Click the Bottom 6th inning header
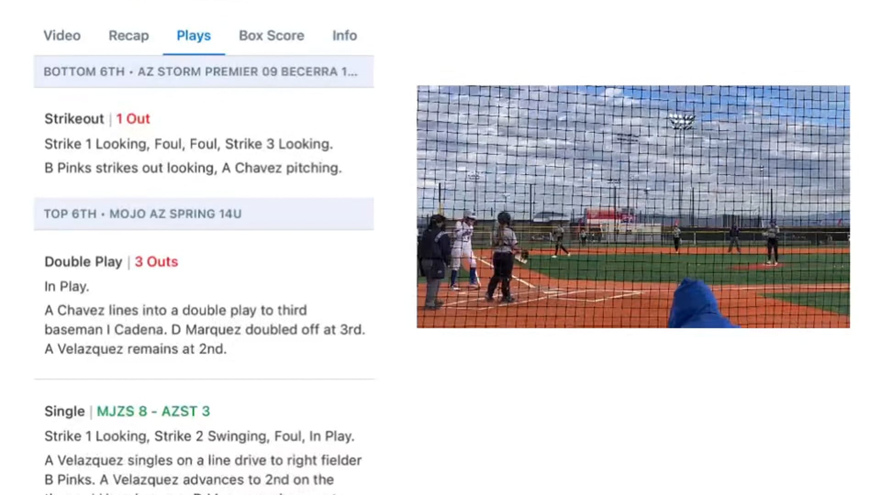The image size is (881, 495). pos(204,72)
